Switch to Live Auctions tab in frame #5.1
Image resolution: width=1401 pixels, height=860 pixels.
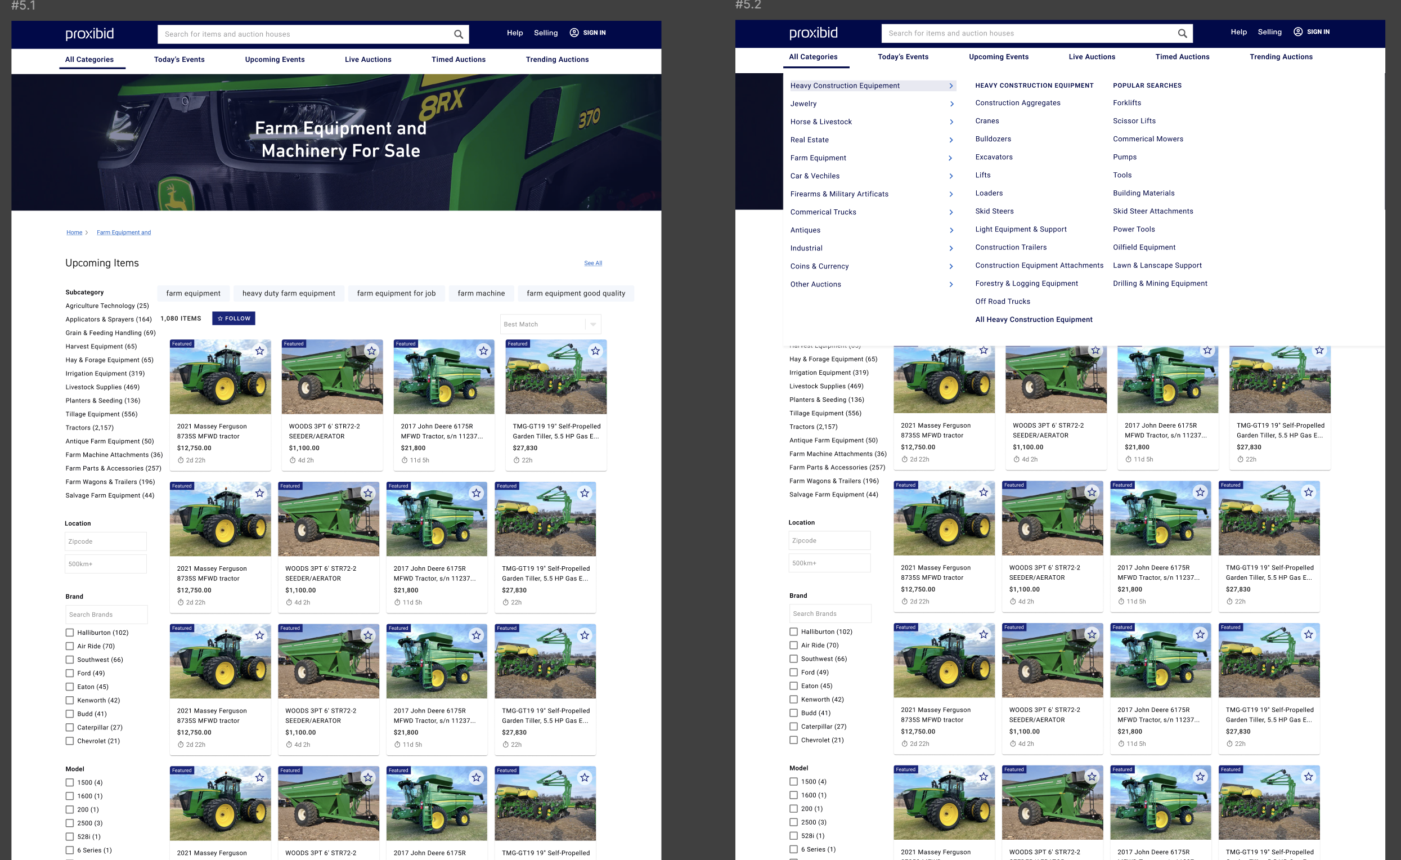(368, 60)
